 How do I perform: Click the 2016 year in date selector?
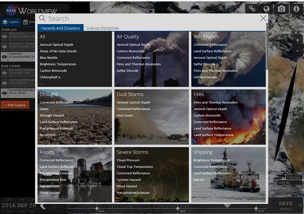(9, 205)
